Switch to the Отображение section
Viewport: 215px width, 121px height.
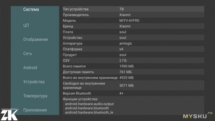point(36,40)
